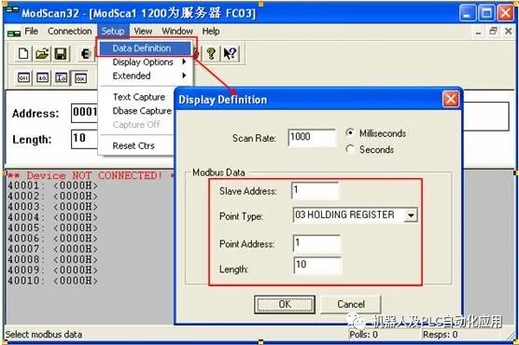The width and height of the screenshot is (519, 345).
Task: Click the Resps: 0 status entry
Action: pyautogui.click(x=440, y=335)
